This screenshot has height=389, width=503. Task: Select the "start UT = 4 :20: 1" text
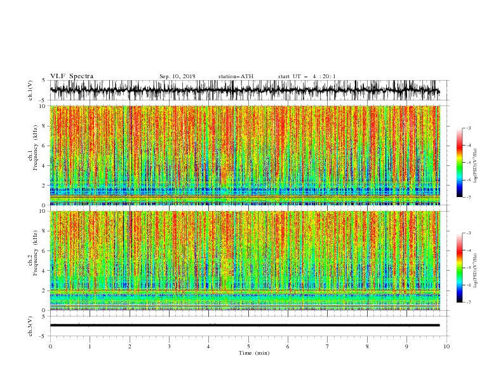click(307, 76)
